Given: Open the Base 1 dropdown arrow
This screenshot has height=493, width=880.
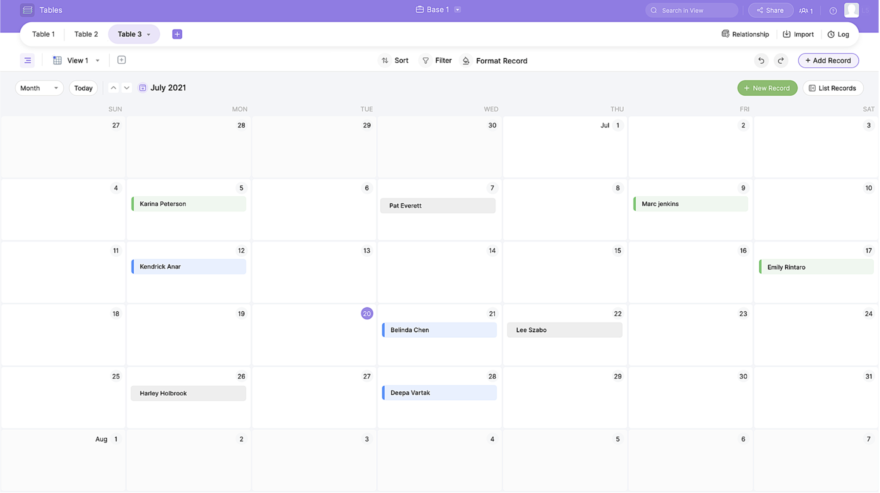Looking at the screenshot, I should (457, 10).
